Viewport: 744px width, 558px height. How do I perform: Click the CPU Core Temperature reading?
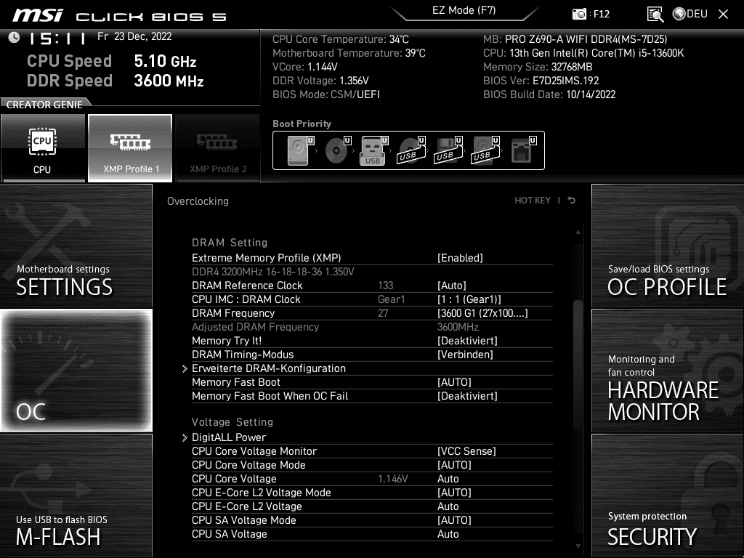pyautogui.click(x=340, y=39)
